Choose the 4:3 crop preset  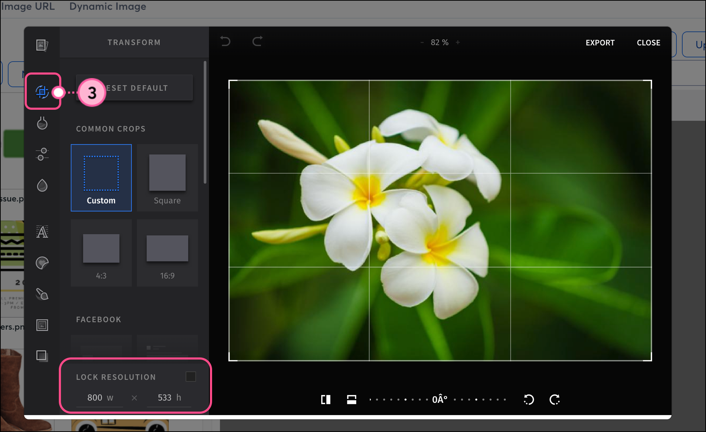[x=101, y=253]
